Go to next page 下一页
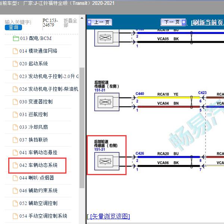Image resolution: width=224 pixels, height=224 pixels. point(173,22)
